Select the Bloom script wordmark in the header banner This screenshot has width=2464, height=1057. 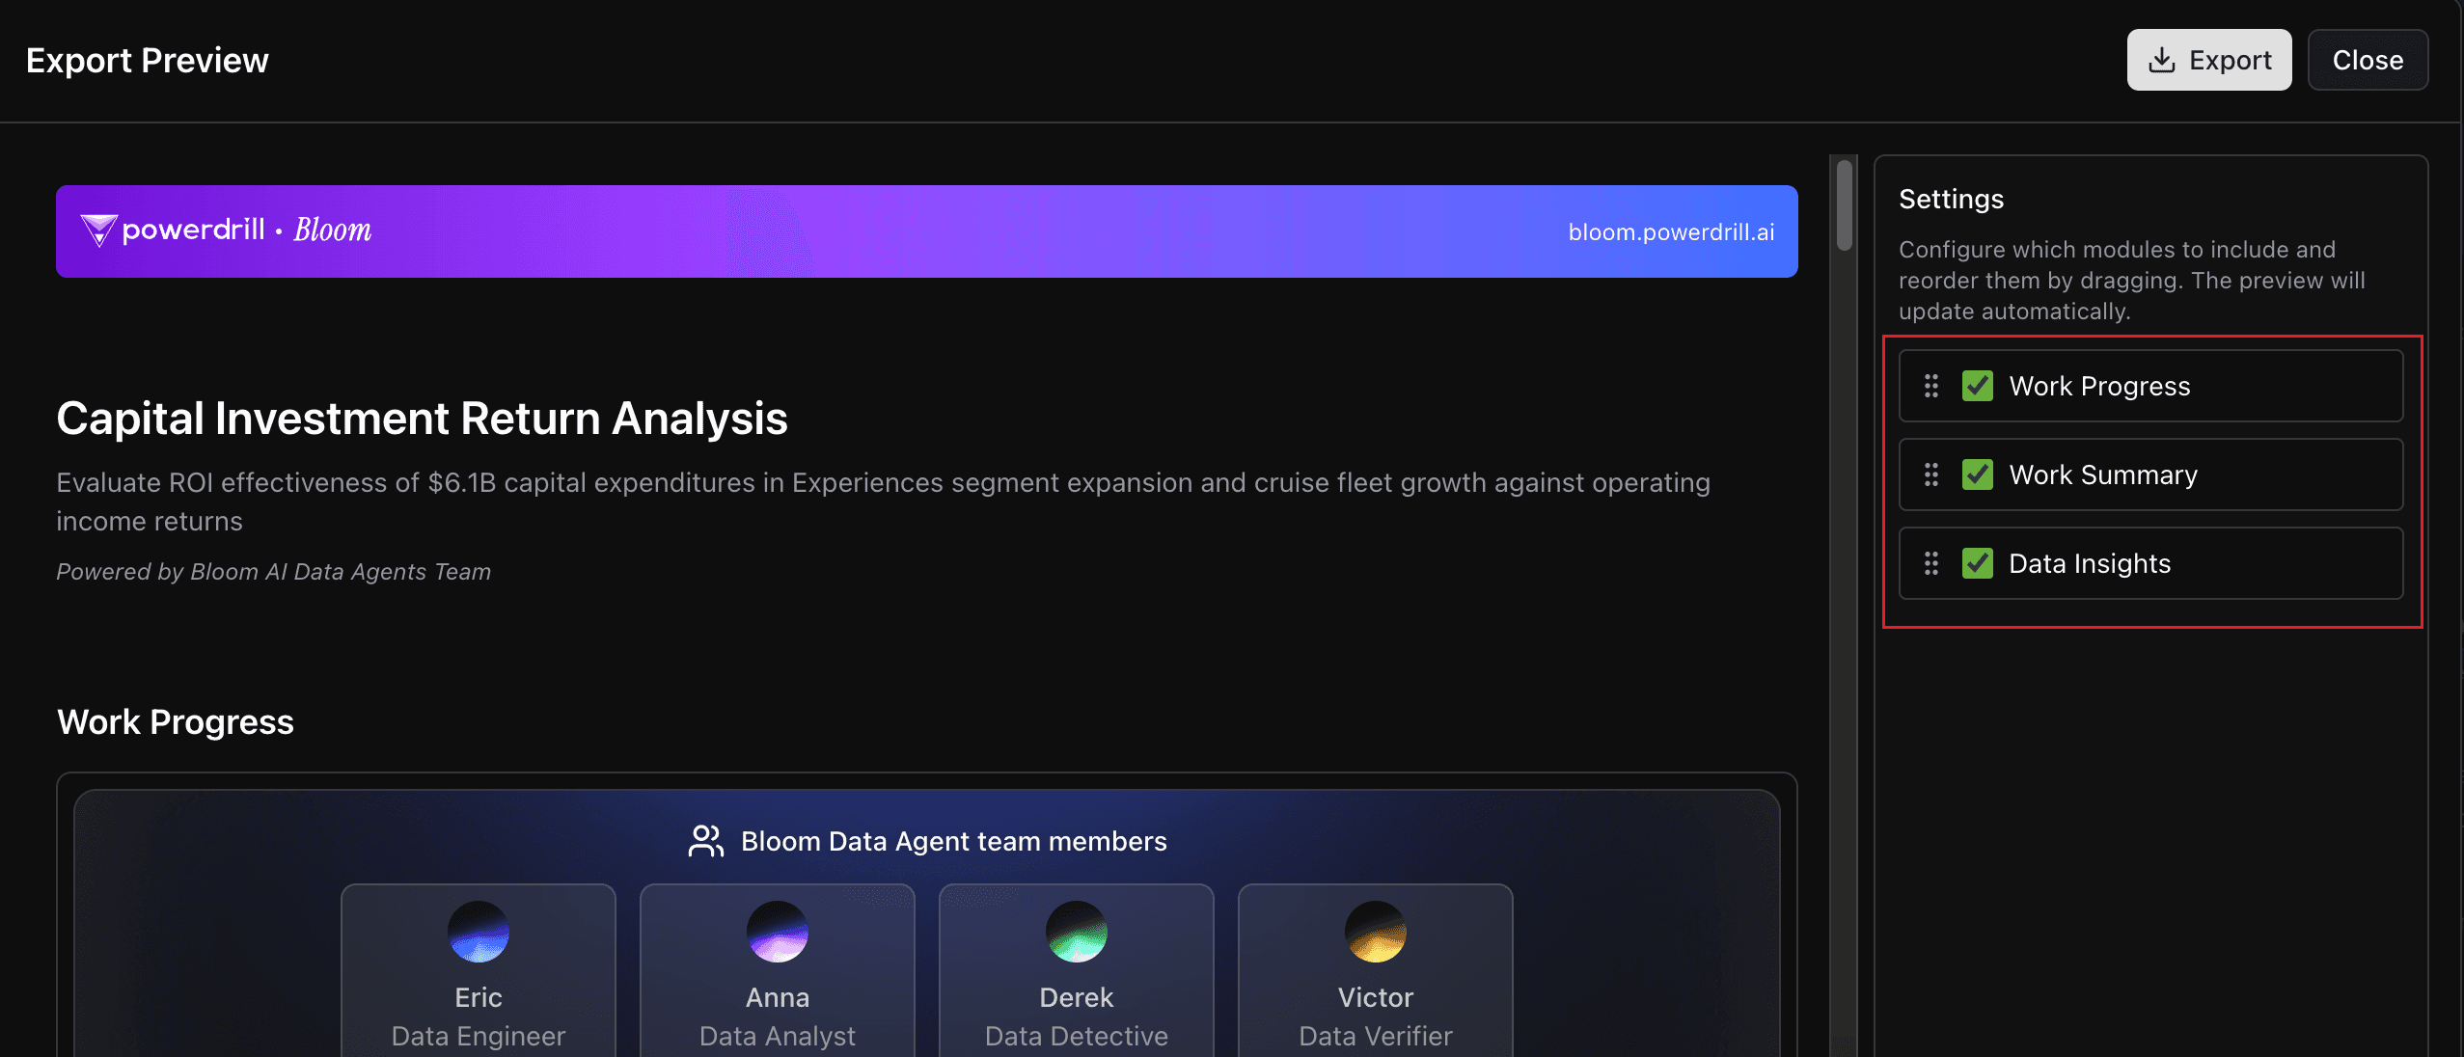click(329, 230)
